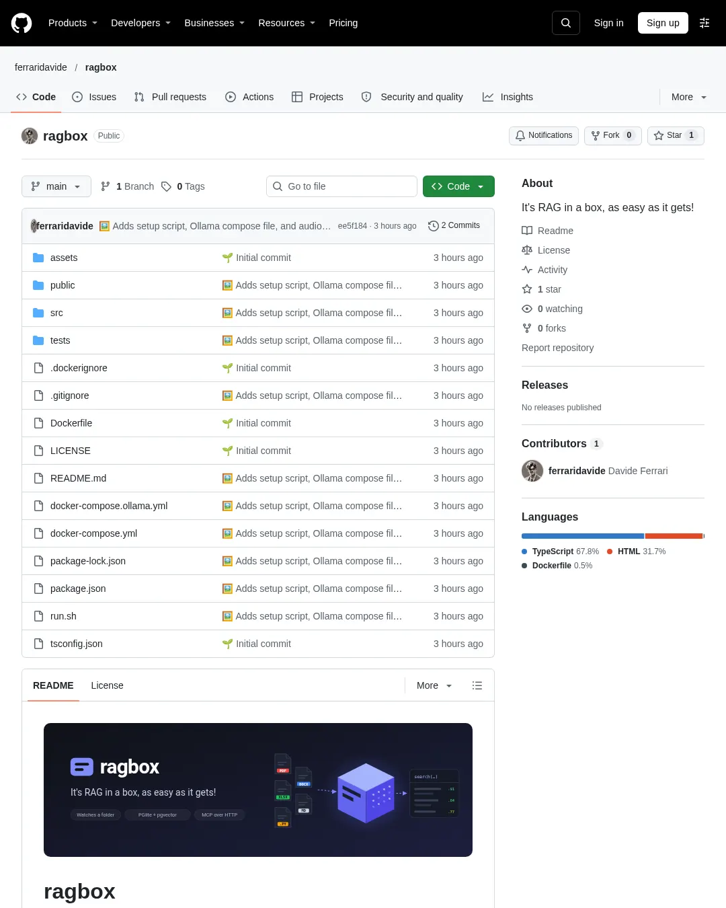
Task: Click the commit author avatar ferraridavide
Action: [x=34, y=226]
